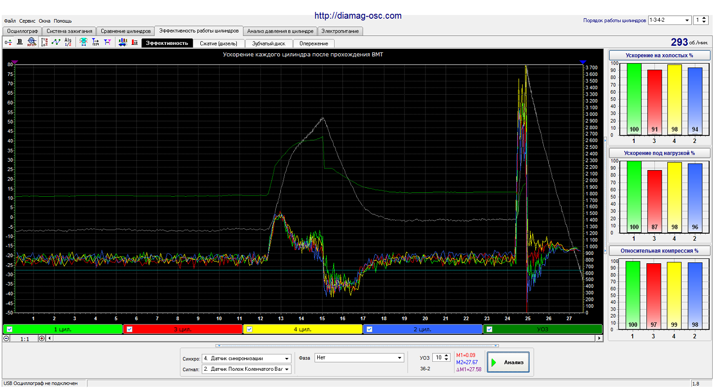Click the Ускорение под нагрузкой % header
The image size is (718, 389).
tap(659, 153)
